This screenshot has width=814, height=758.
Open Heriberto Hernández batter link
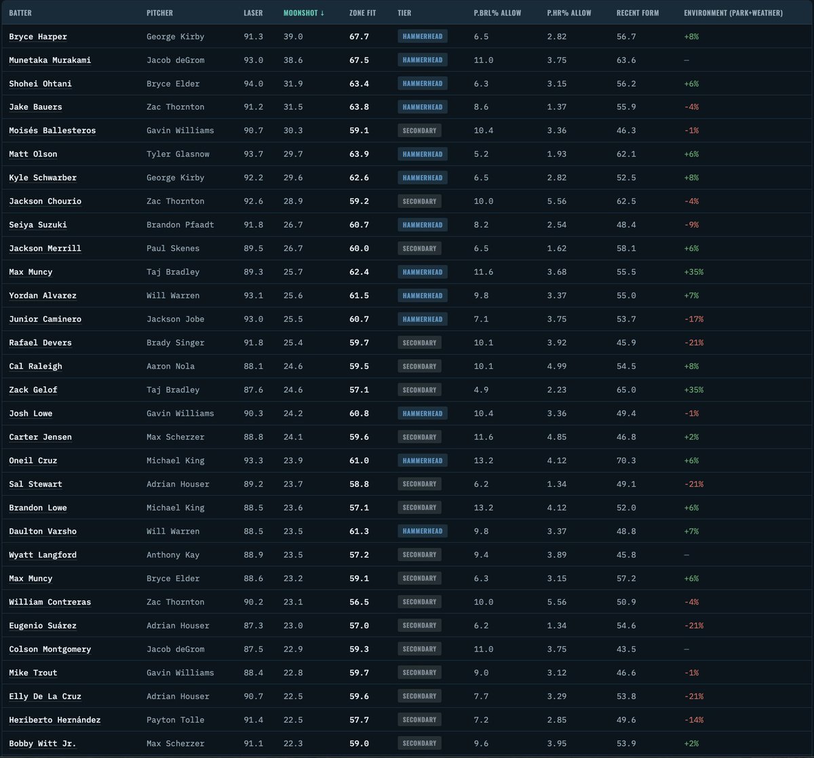click(55, 720)
